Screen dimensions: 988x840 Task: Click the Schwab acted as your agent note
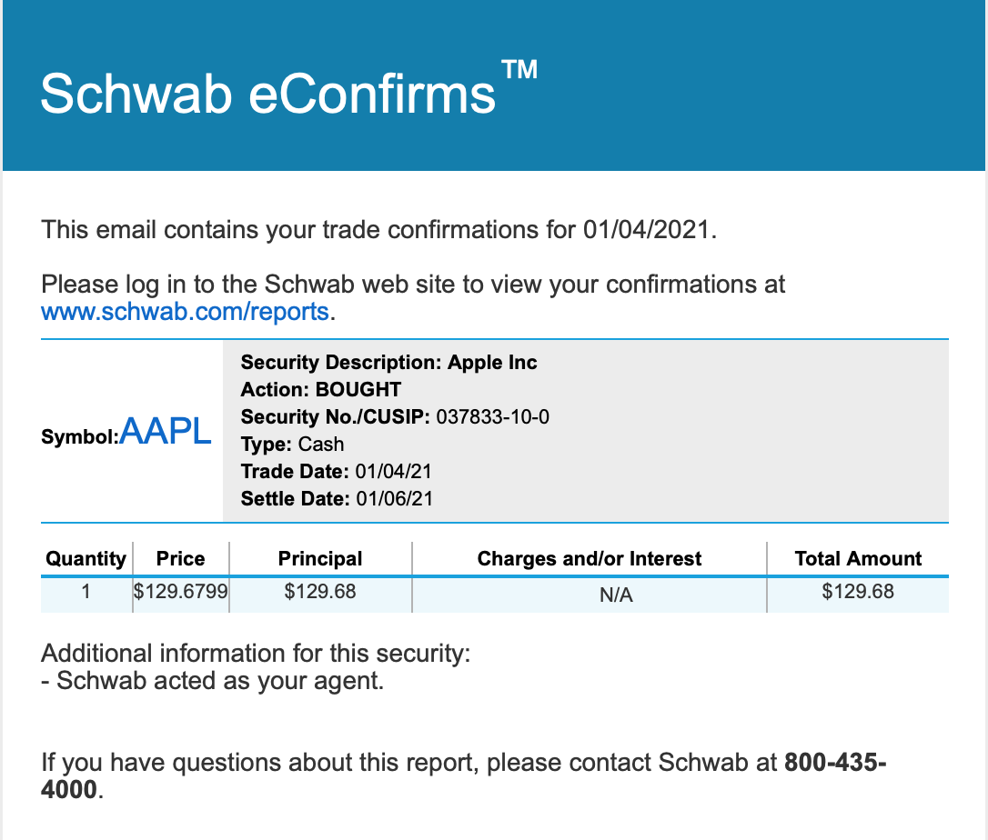point(212,681)
